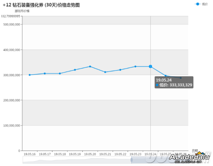Select the 19.05.26 final data point
Screen dimensions: 213x166
point(181,78)
